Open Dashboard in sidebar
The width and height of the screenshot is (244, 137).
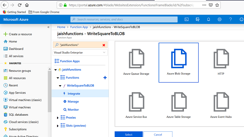16,49
